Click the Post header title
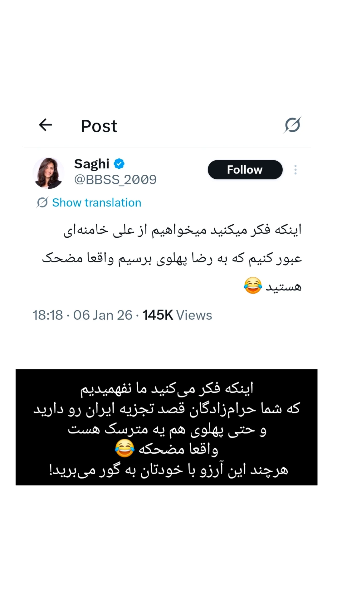 (99, 126)
